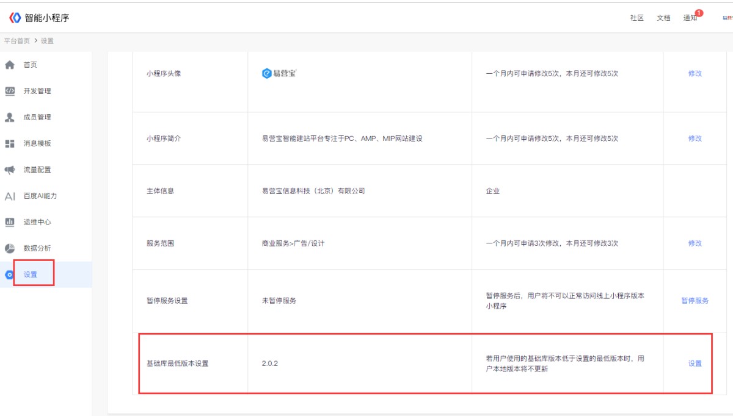Open 社区 in the top navigation

(637, 18)
